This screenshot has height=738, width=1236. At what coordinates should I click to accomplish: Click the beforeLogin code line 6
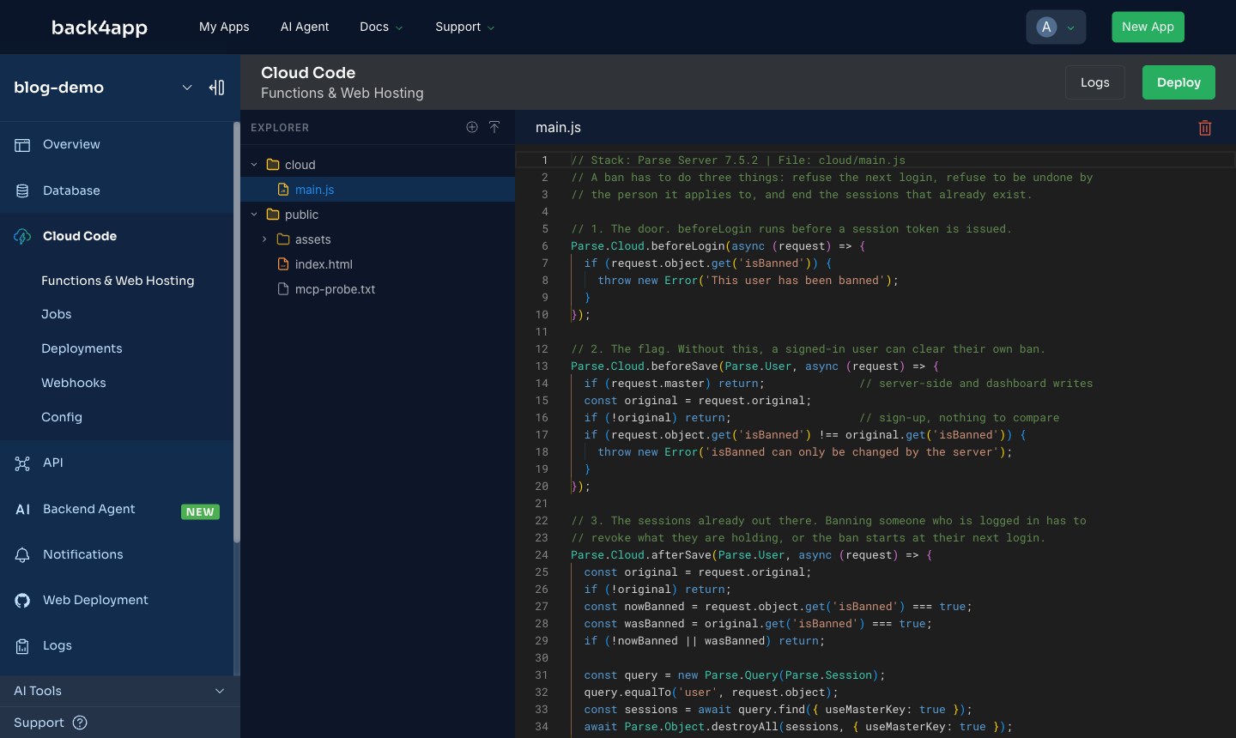718,246
